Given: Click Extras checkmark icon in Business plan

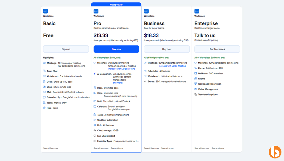Looking at the screenshot, I should 145,82.
